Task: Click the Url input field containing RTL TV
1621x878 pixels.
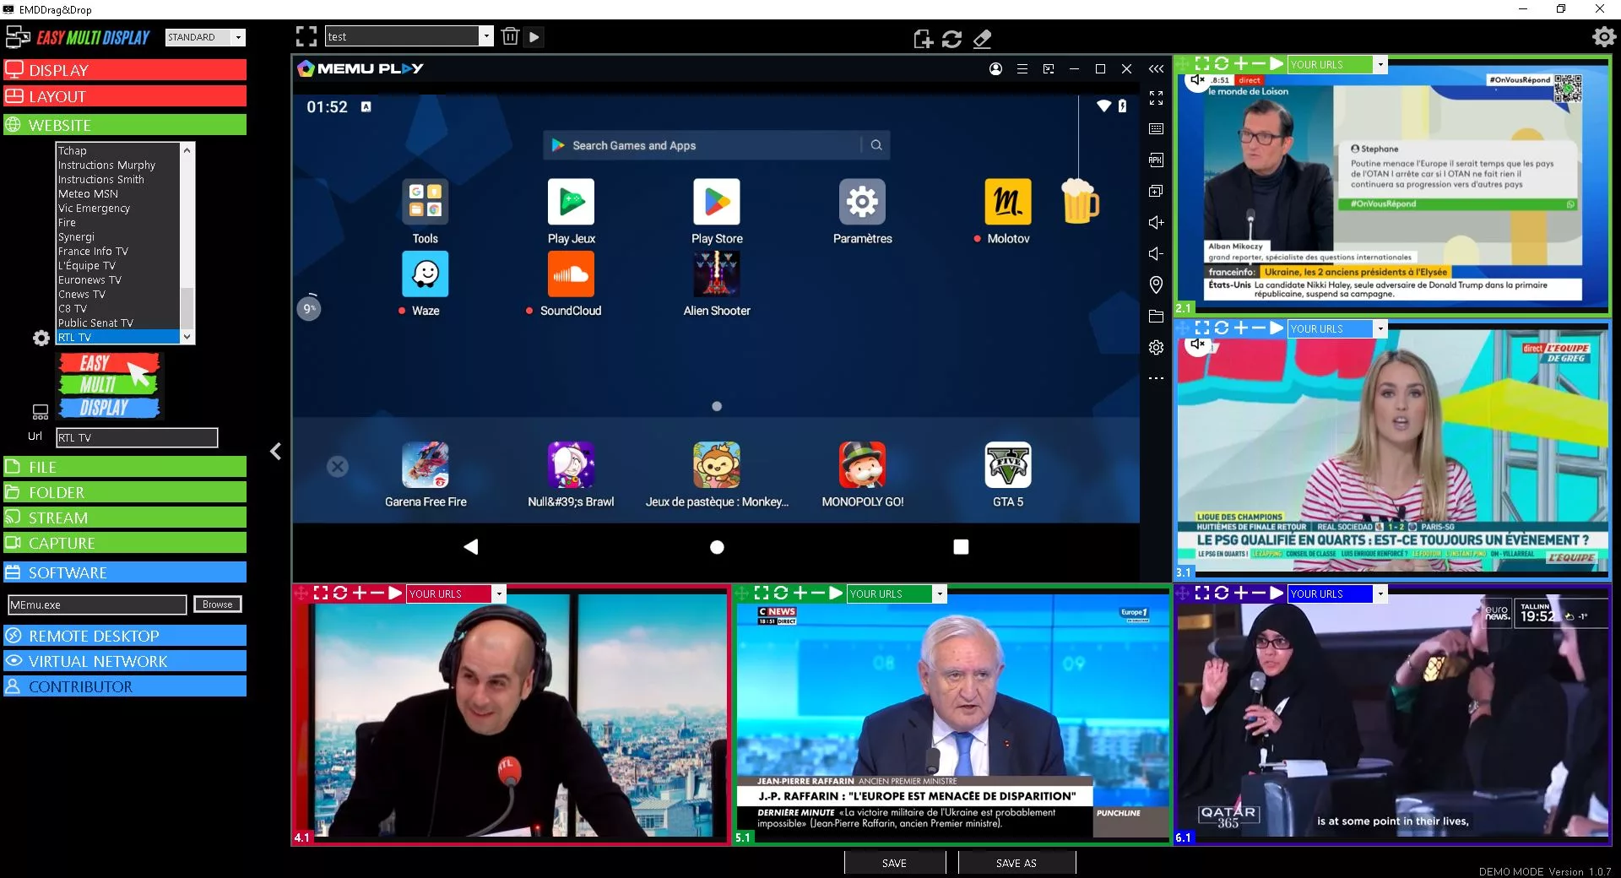Action: (x=137, y=437)
